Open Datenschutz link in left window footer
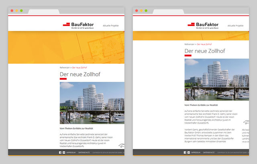The image size is (257, 164). click(84, 153)
